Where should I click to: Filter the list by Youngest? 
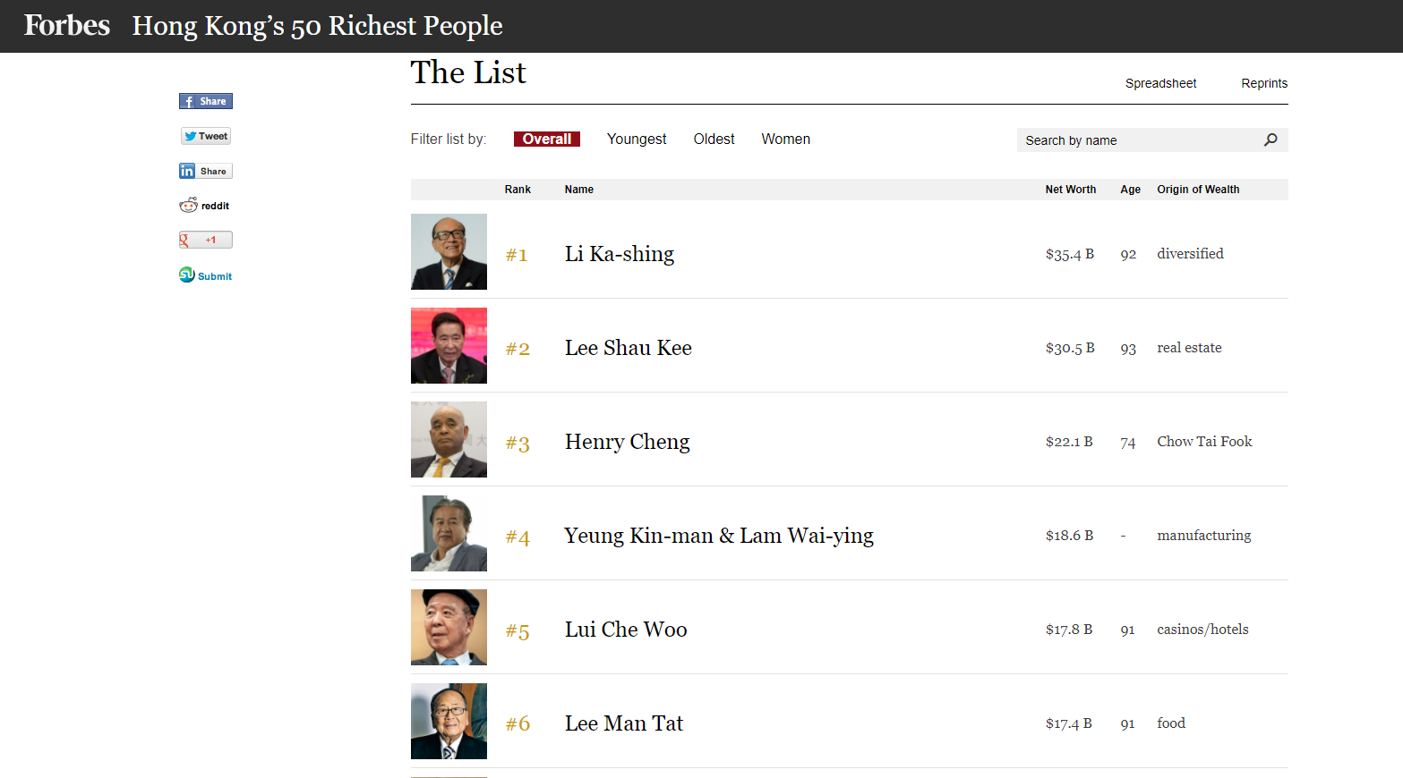pos(637,139)
